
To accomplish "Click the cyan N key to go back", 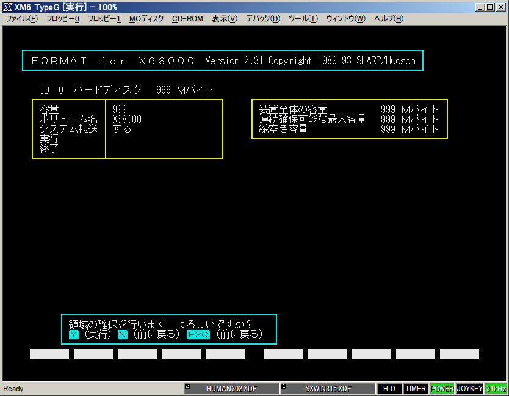I will click(x=123, y=334).
